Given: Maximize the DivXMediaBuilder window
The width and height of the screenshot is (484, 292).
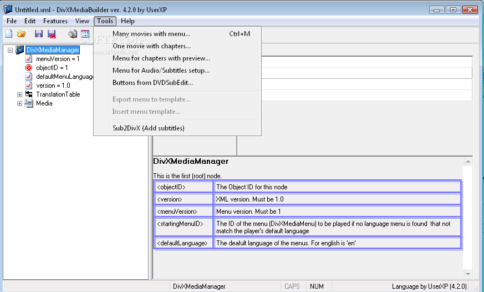Looking at the screenshot, I should tap(453, 10).
